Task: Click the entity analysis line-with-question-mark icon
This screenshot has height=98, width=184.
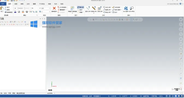Action: 88,8
